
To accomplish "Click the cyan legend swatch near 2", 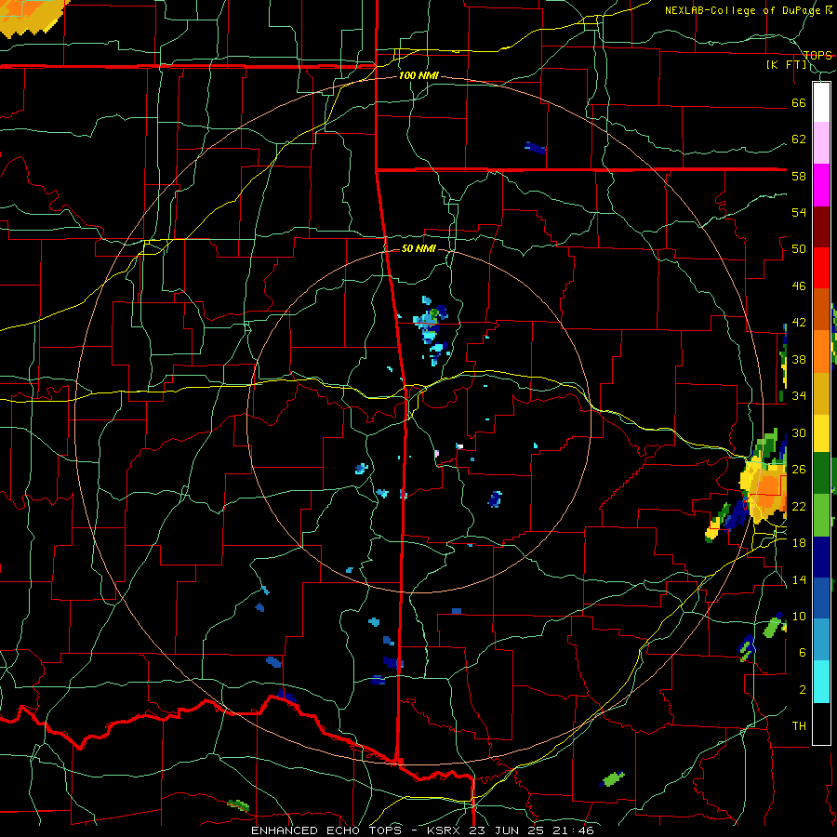I will (x=821, y=682).
